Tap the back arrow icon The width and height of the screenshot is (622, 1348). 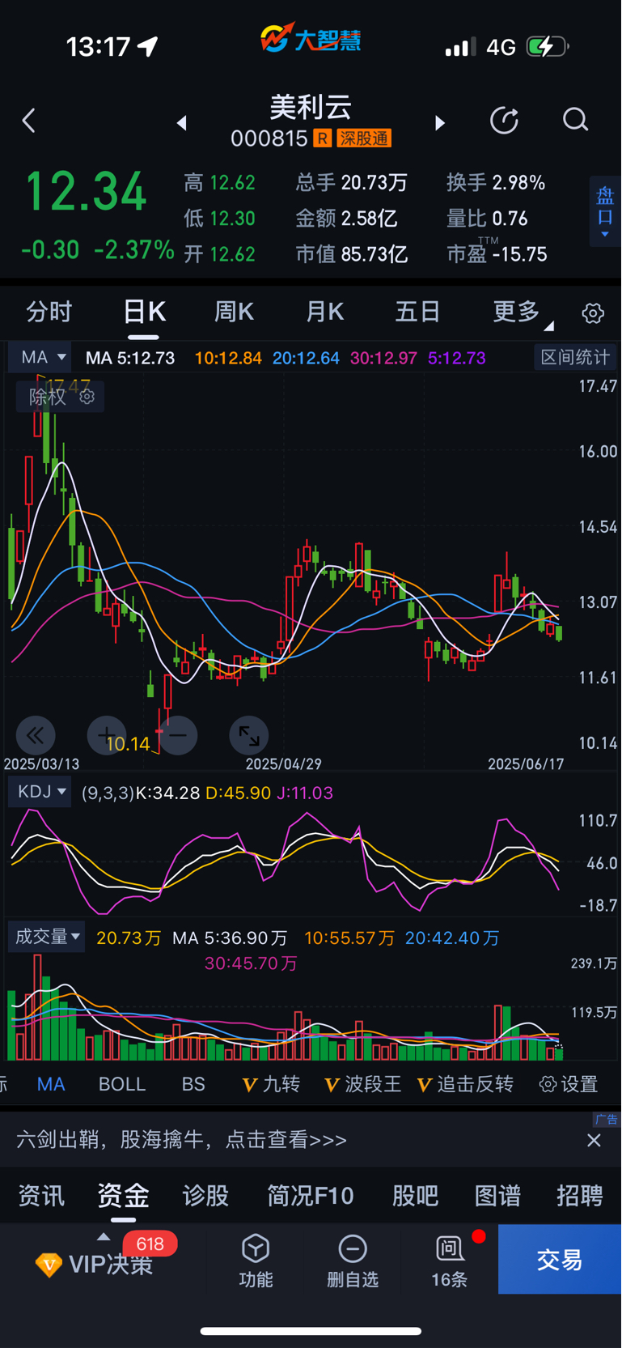[x=29, y=121]
